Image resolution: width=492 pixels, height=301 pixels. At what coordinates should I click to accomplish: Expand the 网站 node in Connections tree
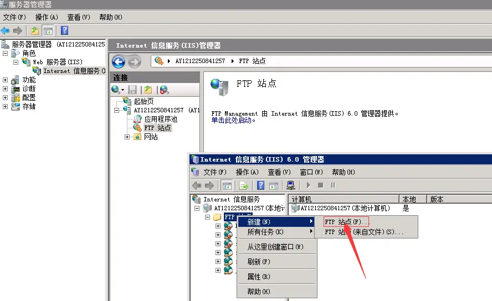coord(127,137)
